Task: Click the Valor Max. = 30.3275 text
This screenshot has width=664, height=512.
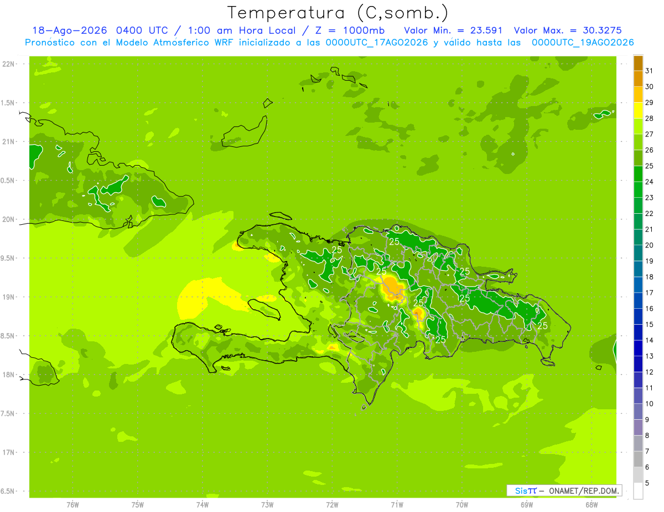Action: pyautogui.click(x=572, y=30)
